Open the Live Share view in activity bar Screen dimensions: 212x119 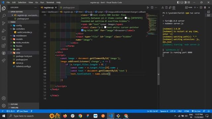pyautogui.click(x=4, y=60)
